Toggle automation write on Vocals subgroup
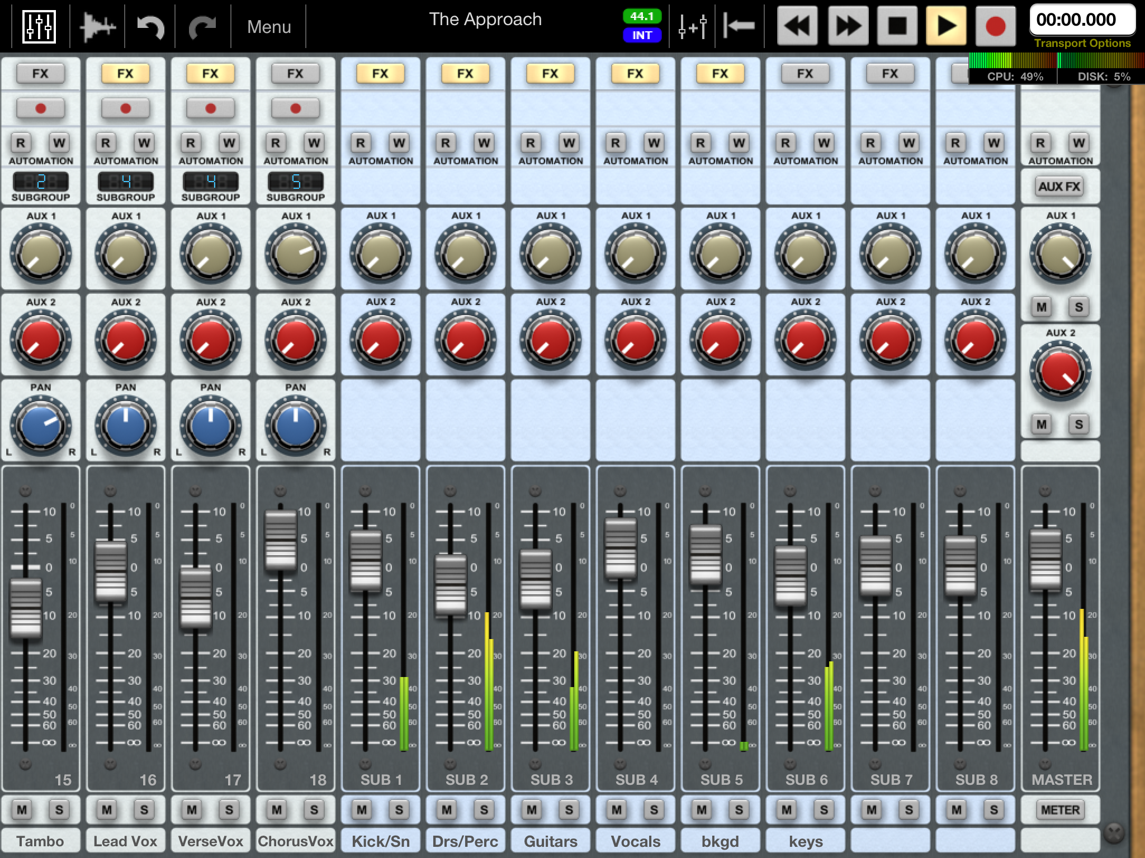Screen dimensions: 1145x858 pyautogui.click(x=654, y=143)
